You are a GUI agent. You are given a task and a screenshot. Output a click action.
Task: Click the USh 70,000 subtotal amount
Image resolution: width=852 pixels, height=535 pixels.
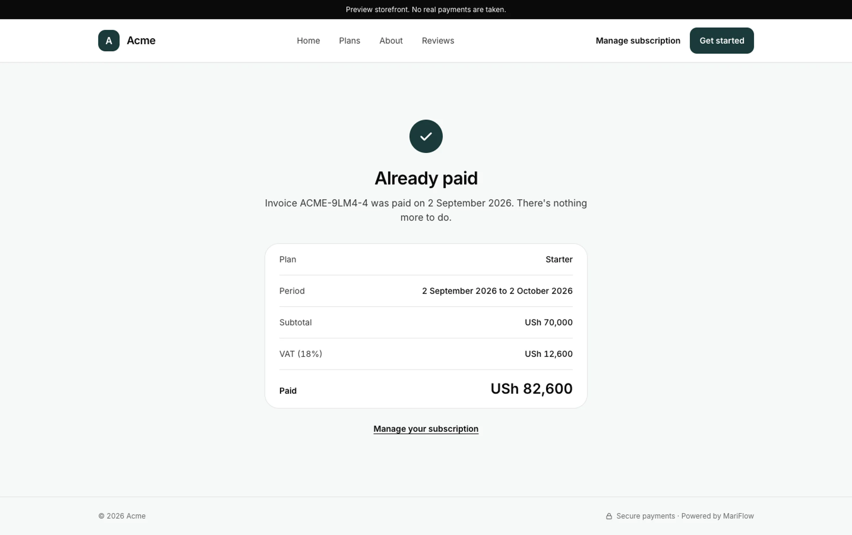548,322
